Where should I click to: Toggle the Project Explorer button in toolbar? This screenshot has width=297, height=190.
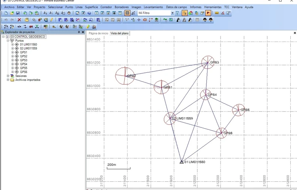tap(185, 13)
